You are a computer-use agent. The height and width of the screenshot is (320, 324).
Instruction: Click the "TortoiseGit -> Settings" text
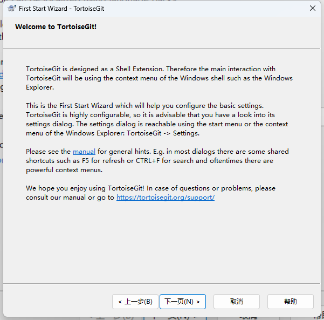(163, 133)
